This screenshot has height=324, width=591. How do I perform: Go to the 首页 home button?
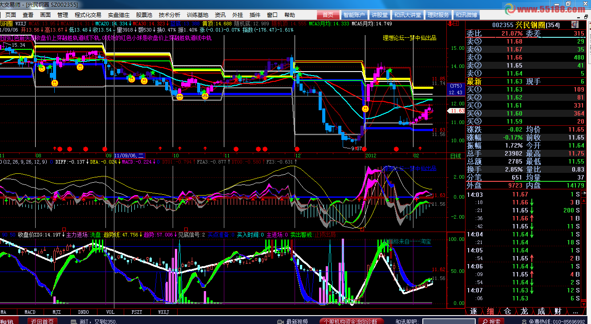coord(328,15)
